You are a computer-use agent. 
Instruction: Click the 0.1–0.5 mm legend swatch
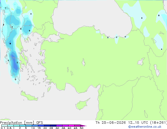tap(4, 126)
